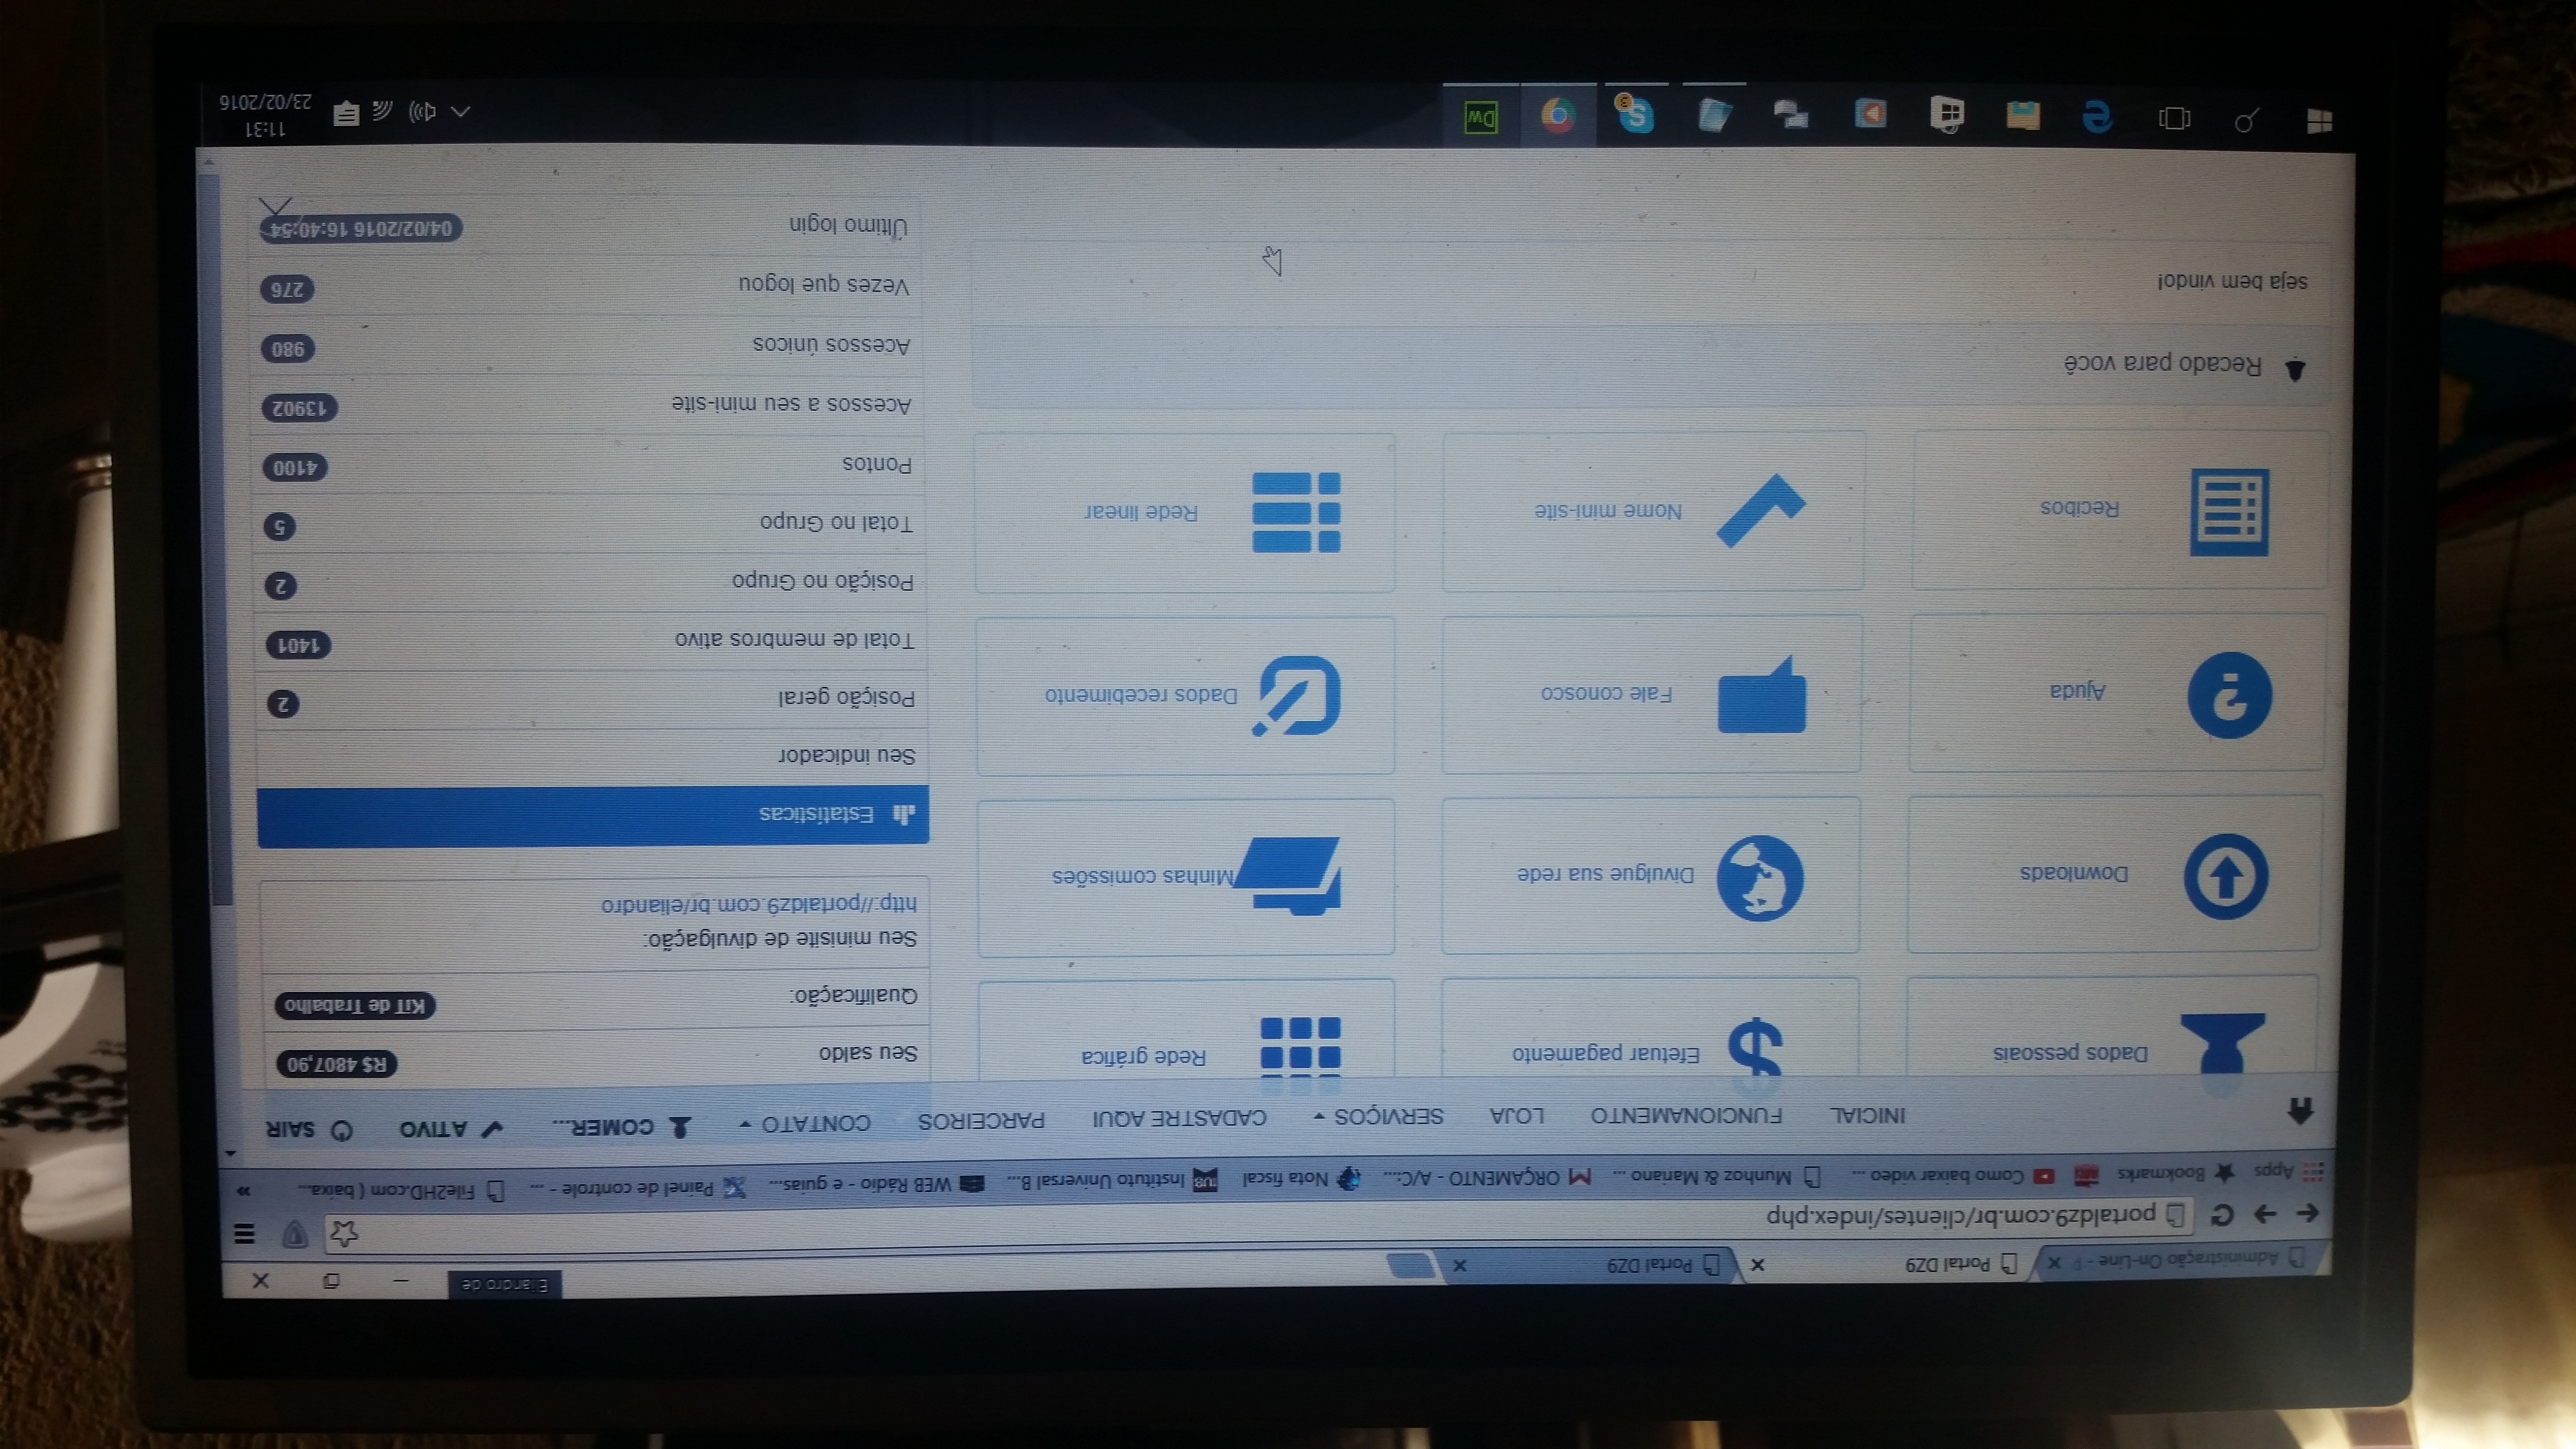Open the Windows Start button
This screenshot has width=2576, height=1449.
(2320, 121)
